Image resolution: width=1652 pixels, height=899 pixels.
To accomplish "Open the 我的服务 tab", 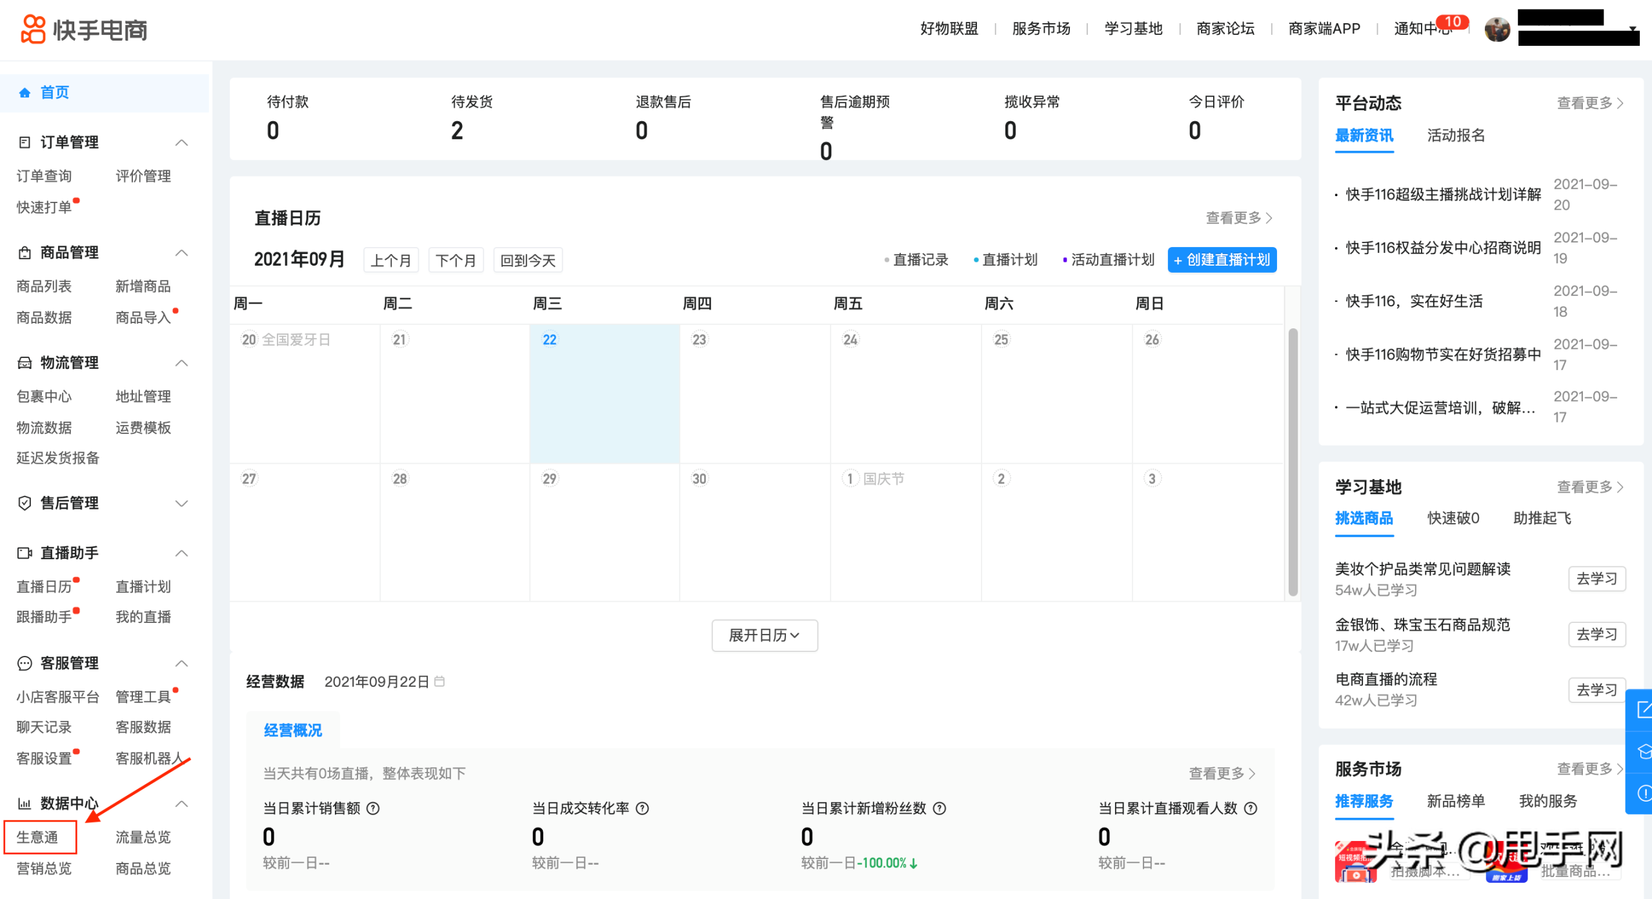I will pos(1547,801).
